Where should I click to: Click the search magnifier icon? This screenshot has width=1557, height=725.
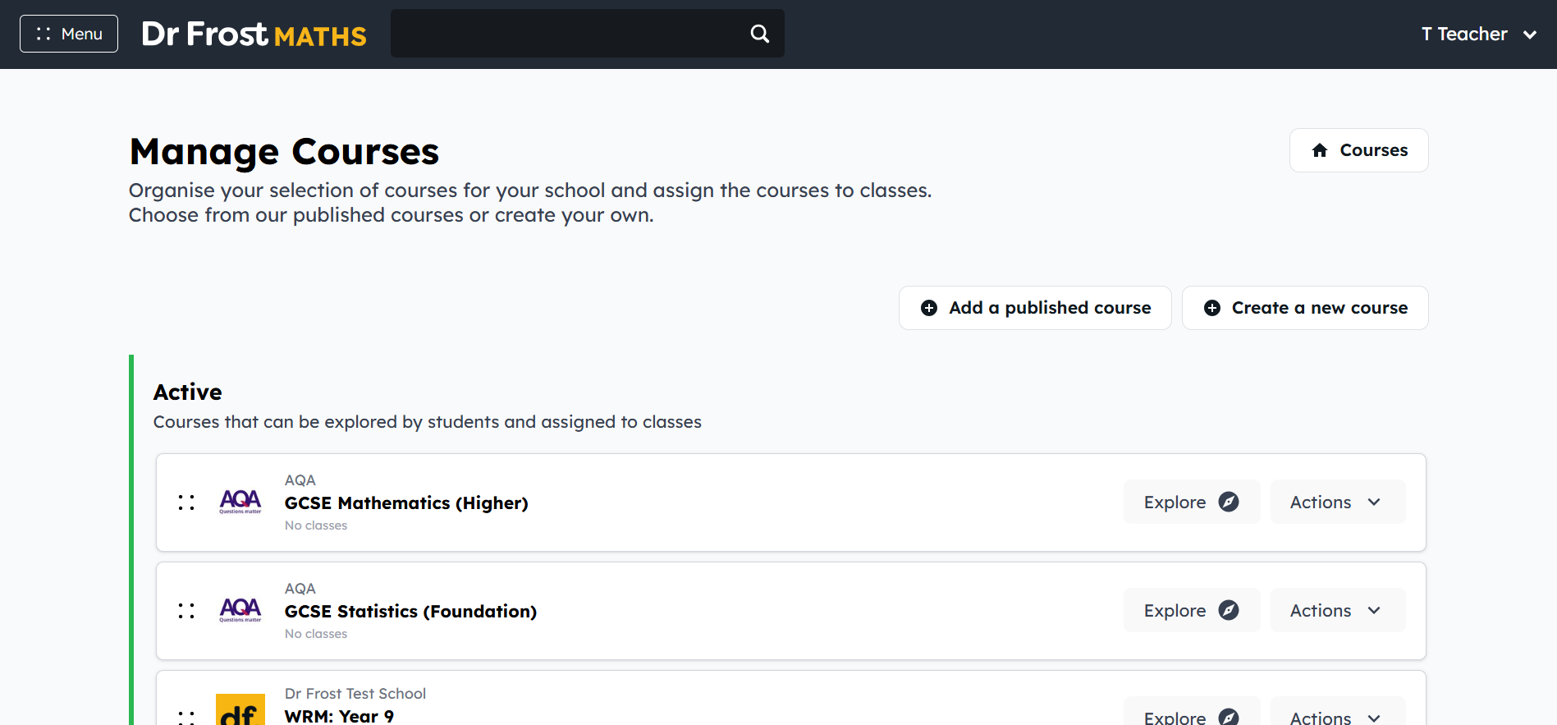tap(760, 34)
